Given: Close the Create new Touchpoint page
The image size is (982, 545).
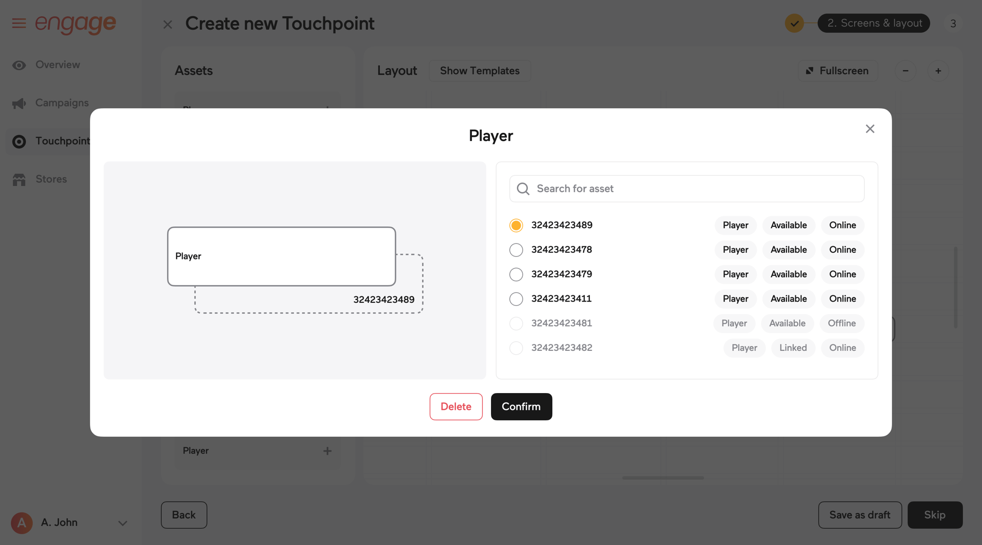Looking at the screenshot, I should (x=167, y=24).
